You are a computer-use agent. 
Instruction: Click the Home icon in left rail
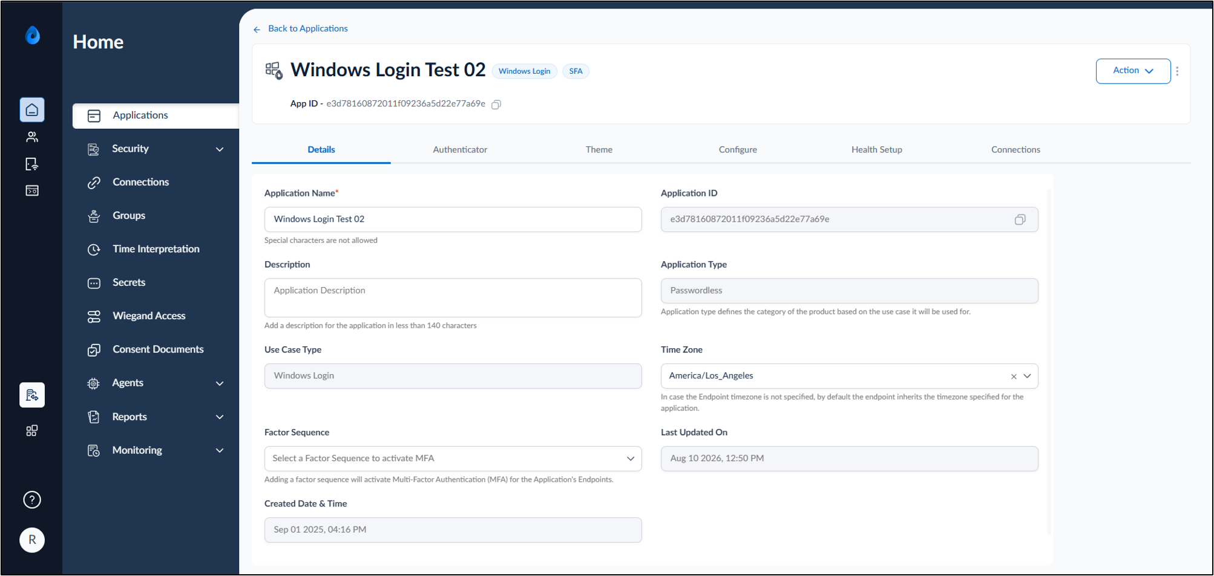pyautogui.click(x=32, y=110)
